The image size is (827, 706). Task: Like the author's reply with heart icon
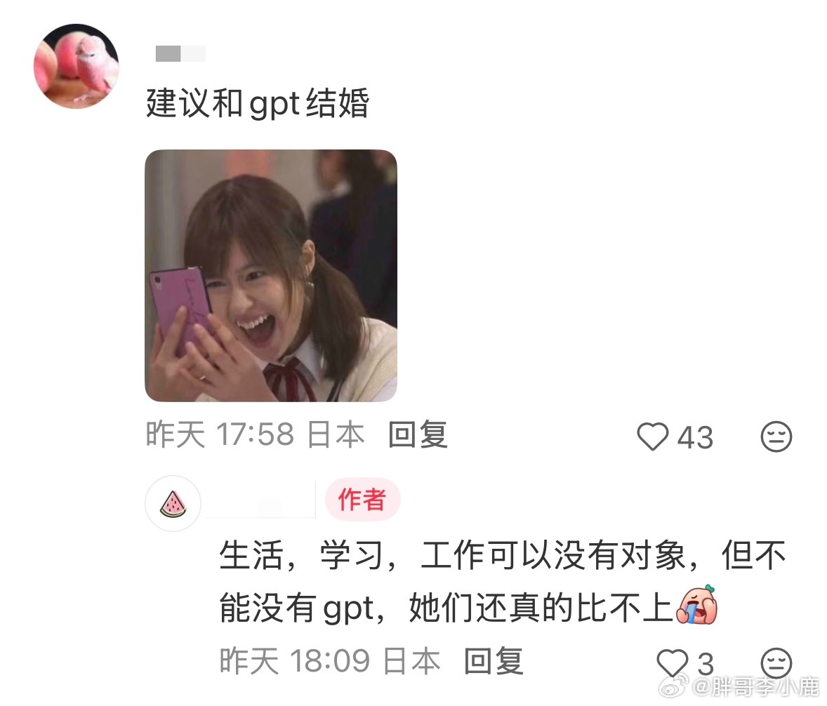pos(673,662)
